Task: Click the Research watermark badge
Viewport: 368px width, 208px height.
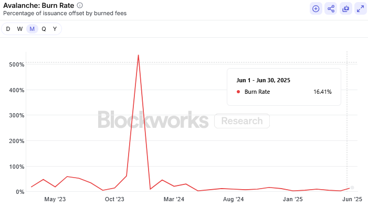Action: point(242,121)
